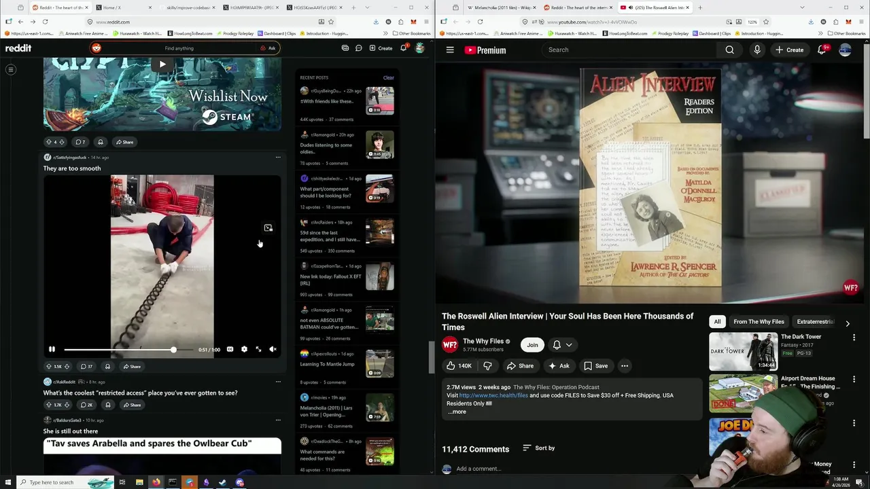The height and width of the screenshot is (489, 870).
Task: Open The Why Files notification bell dropdown
Action: (562, 345)
